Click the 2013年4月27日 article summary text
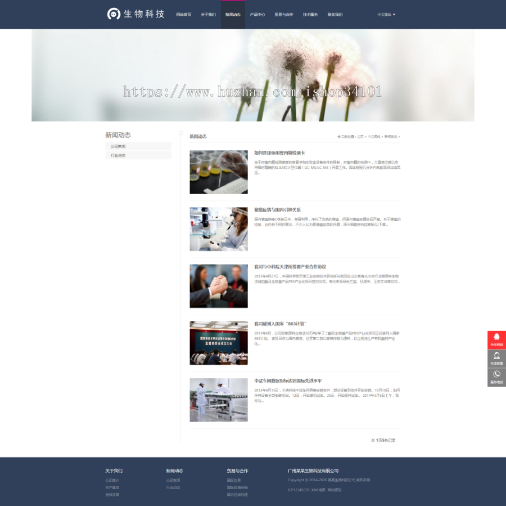Screen dimensions: 506x506 click(327, 279)
